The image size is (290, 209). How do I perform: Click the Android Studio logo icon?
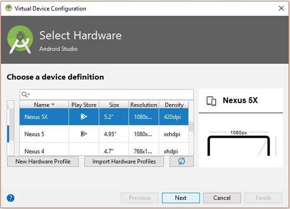point(21,40)
